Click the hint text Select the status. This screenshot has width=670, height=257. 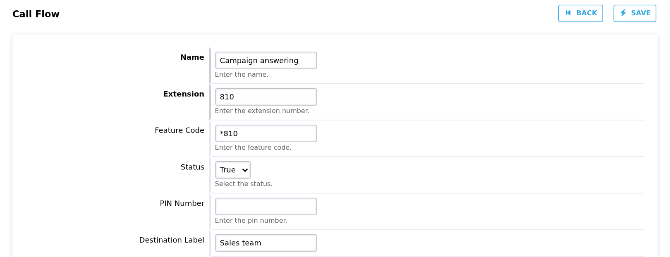click(244, 184)
